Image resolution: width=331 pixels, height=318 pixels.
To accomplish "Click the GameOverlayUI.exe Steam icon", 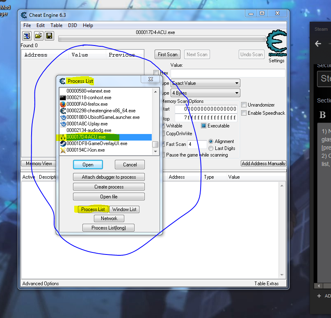I will click(x=63, y=143).
